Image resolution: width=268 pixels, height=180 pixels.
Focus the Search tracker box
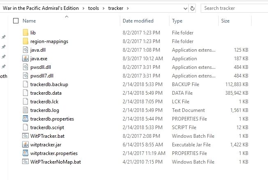point(234,8)
